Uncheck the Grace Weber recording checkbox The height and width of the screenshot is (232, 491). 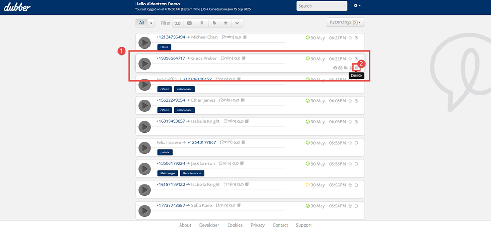[356, 59]
